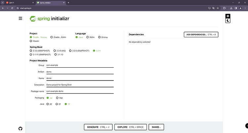Click 'No dependency selected' text

[x=140, y=42]
